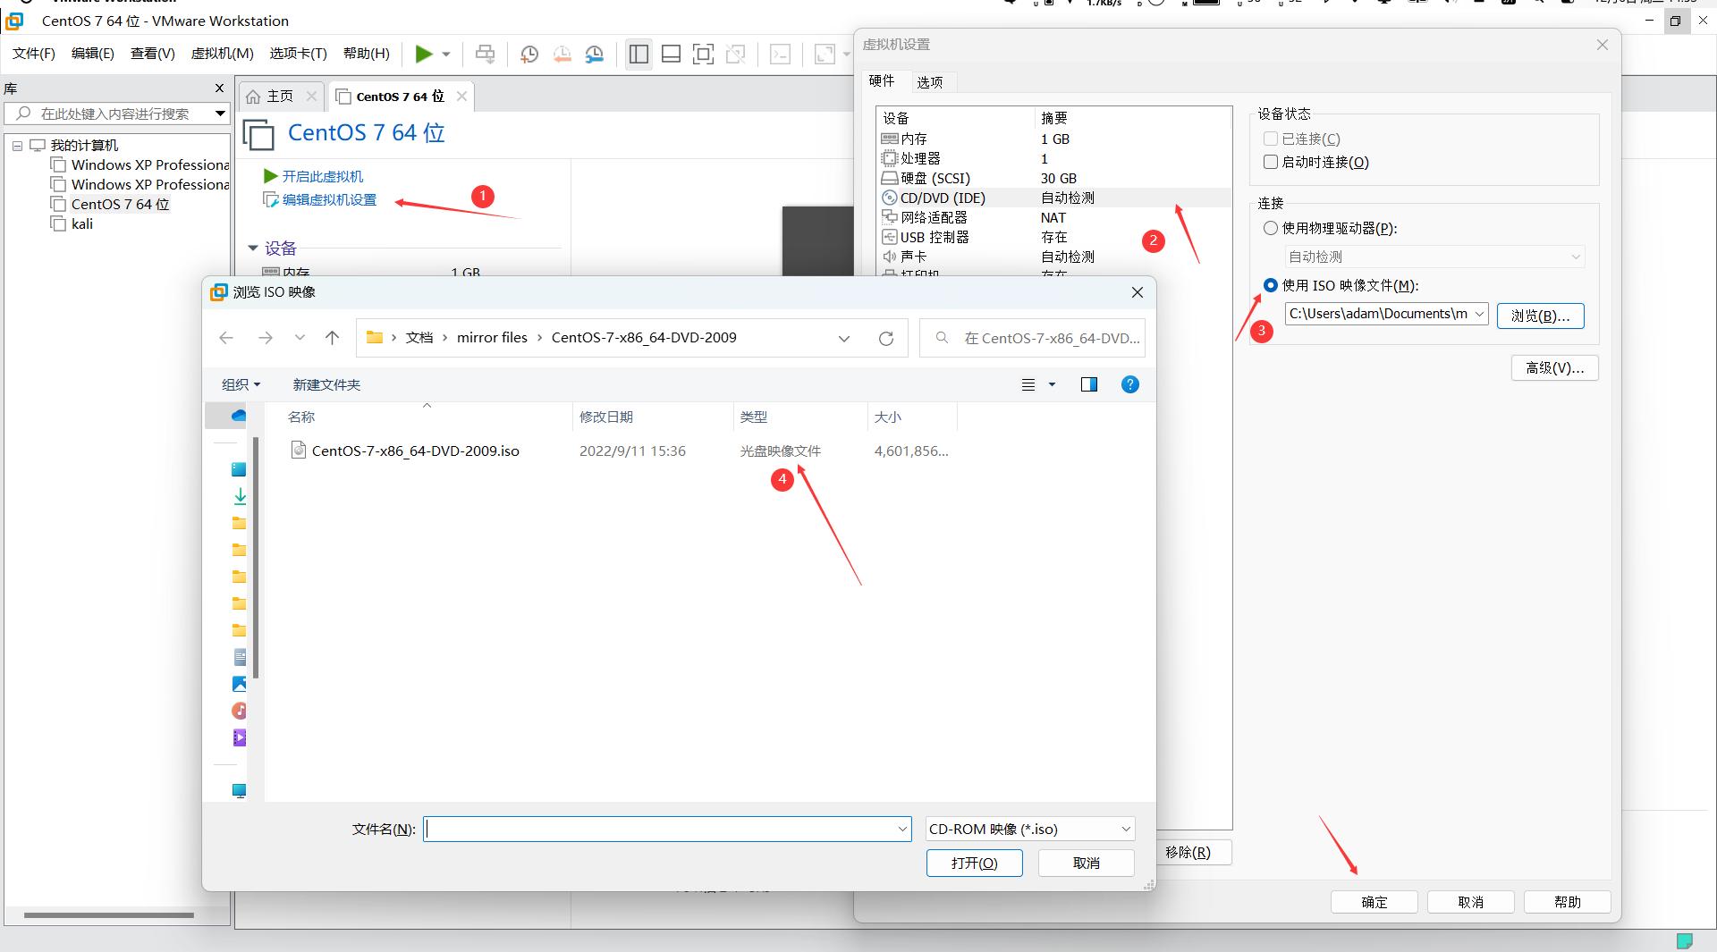
Task: Go up one folder level arrow
Action: coord(332,338)
